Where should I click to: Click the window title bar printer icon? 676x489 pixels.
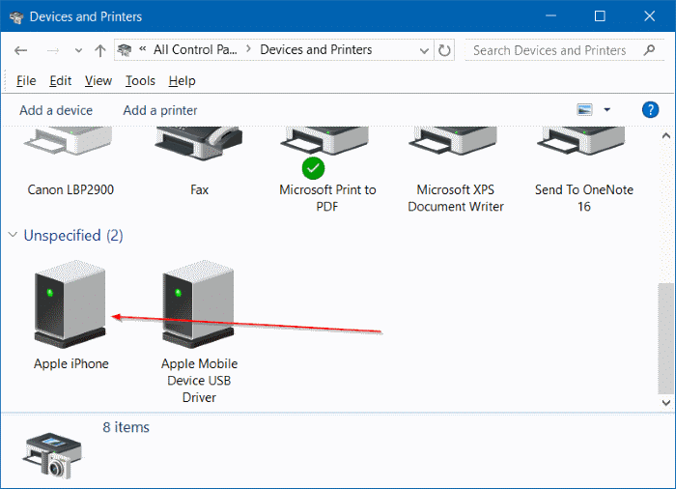point(16,16)
